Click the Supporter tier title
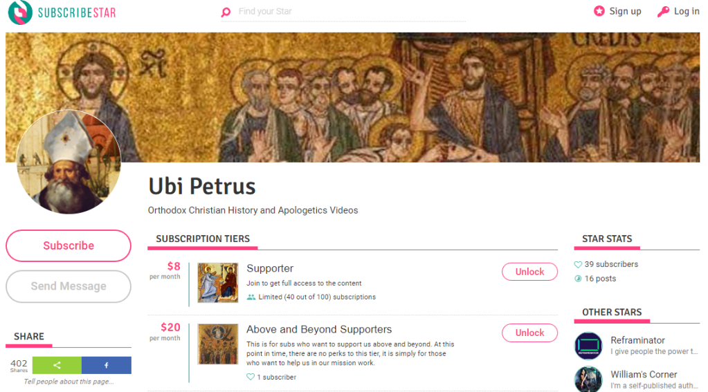The width and height of the screenshot is (708, 392). click(270, 268)
